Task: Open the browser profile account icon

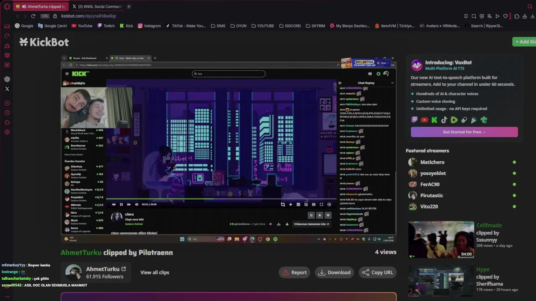Action: point(525,16)
